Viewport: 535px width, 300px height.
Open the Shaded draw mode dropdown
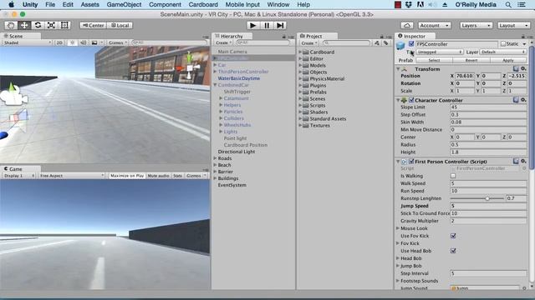click(27, 42)
